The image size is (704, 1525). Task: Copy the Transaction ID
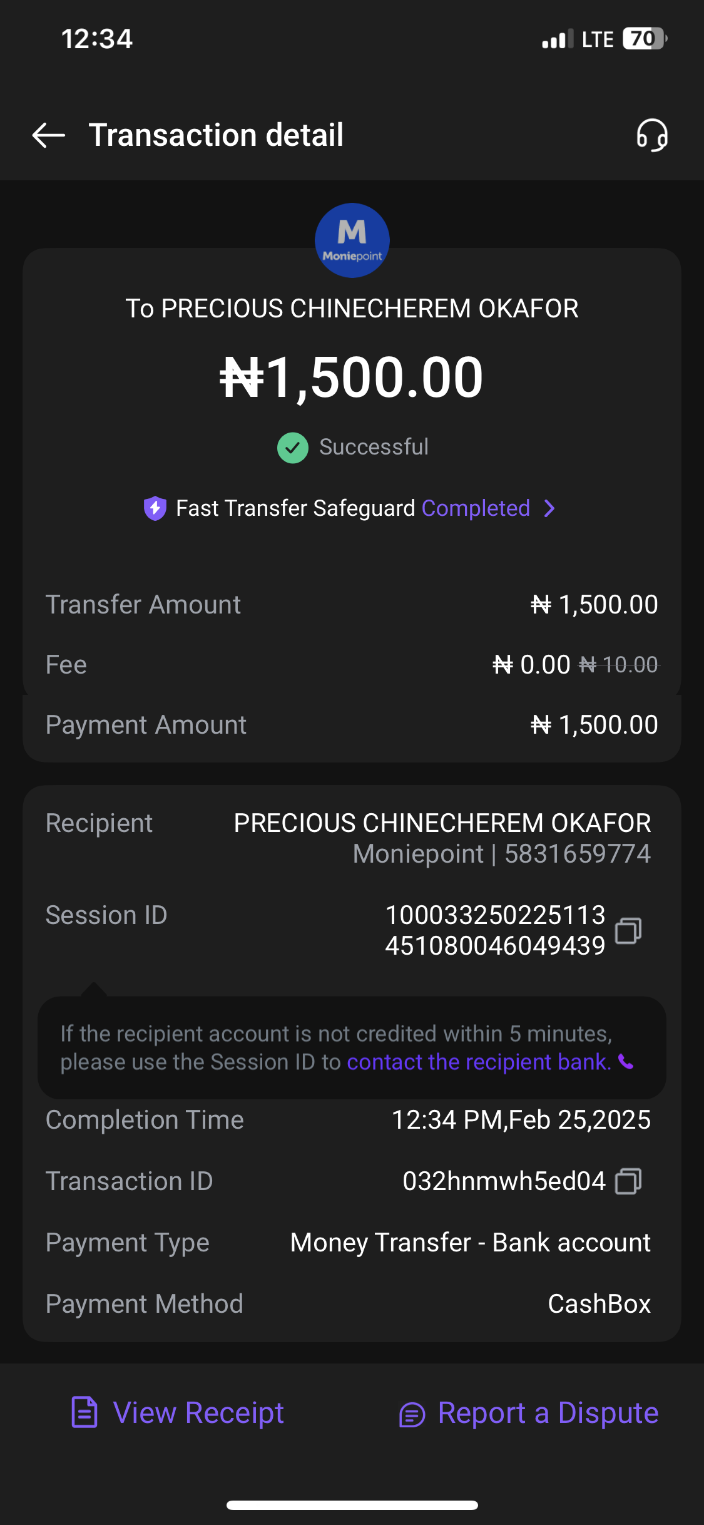[628, 1182]
